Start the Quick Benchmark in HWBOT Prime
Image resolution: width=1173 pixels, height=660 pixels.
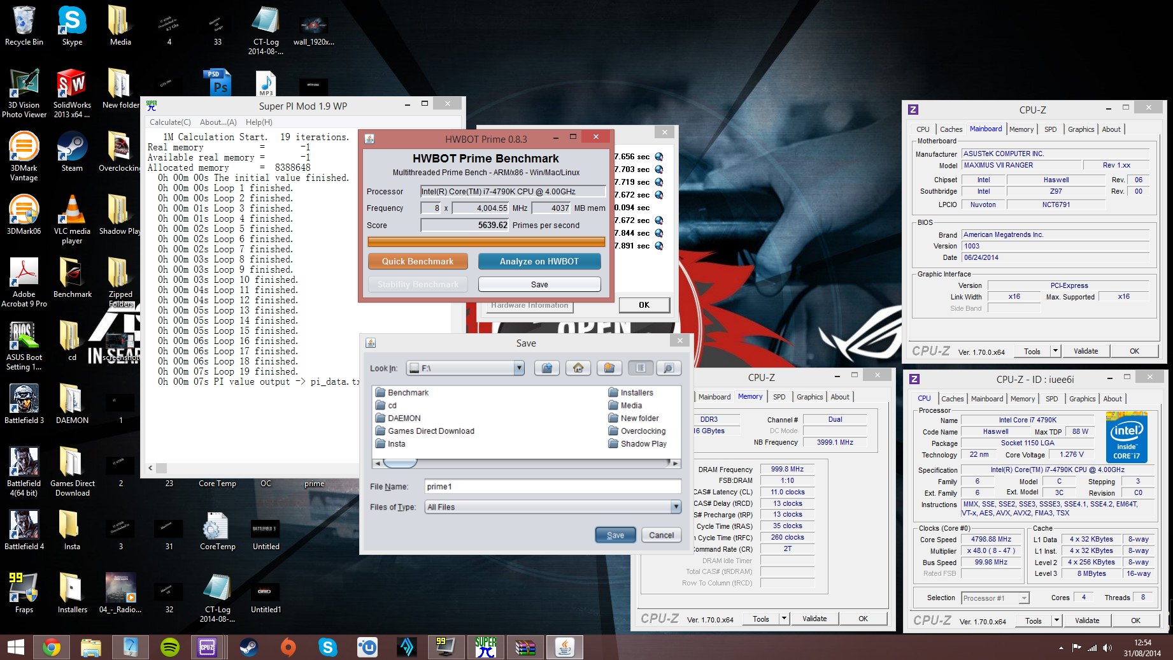click(418, 261)
